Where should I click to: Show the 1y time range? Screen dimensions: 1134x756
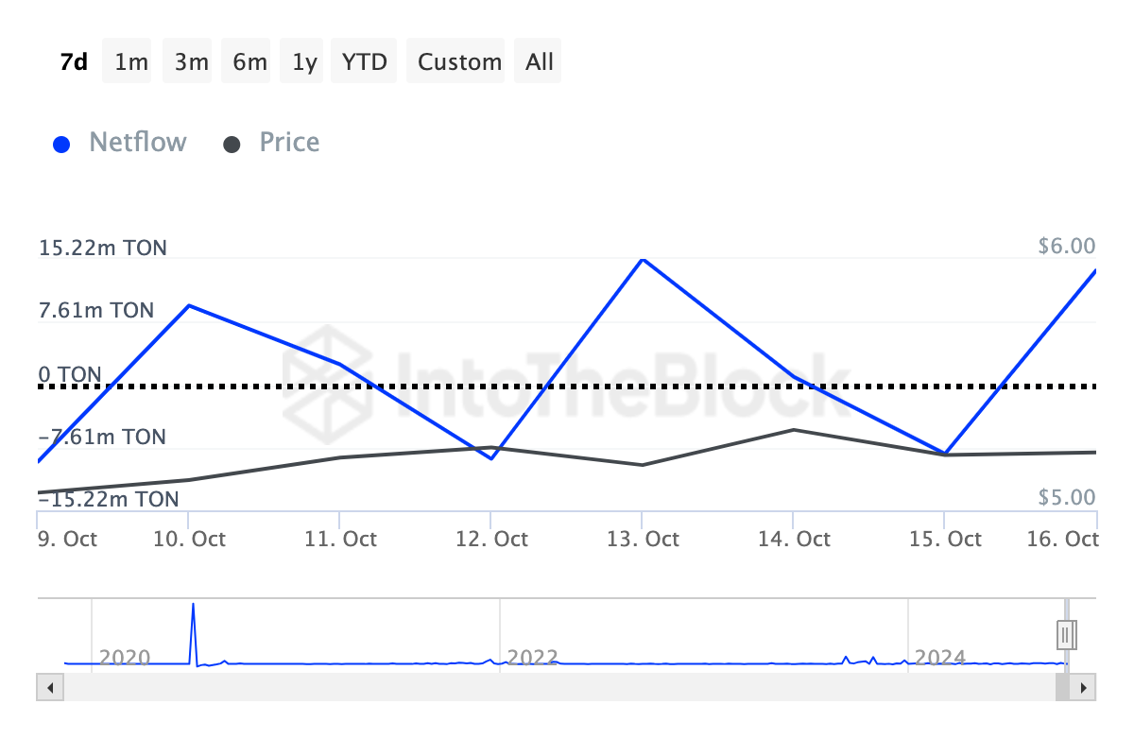tap(304, 61)
